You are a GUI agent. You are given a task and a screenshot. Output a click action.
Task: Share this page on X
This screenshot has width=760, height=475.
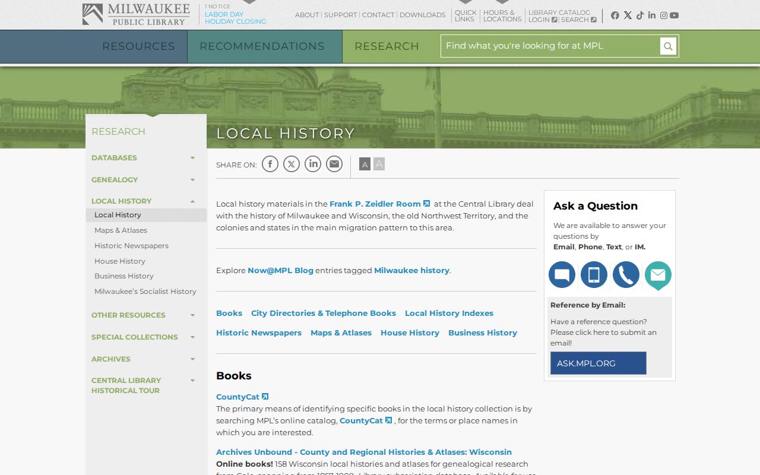tap(292, 164)
